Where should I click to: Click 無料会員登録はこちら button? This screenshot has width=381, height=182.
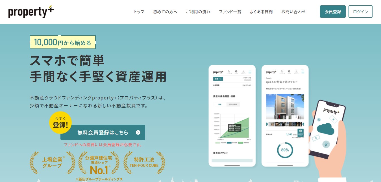tap(103, 132)
